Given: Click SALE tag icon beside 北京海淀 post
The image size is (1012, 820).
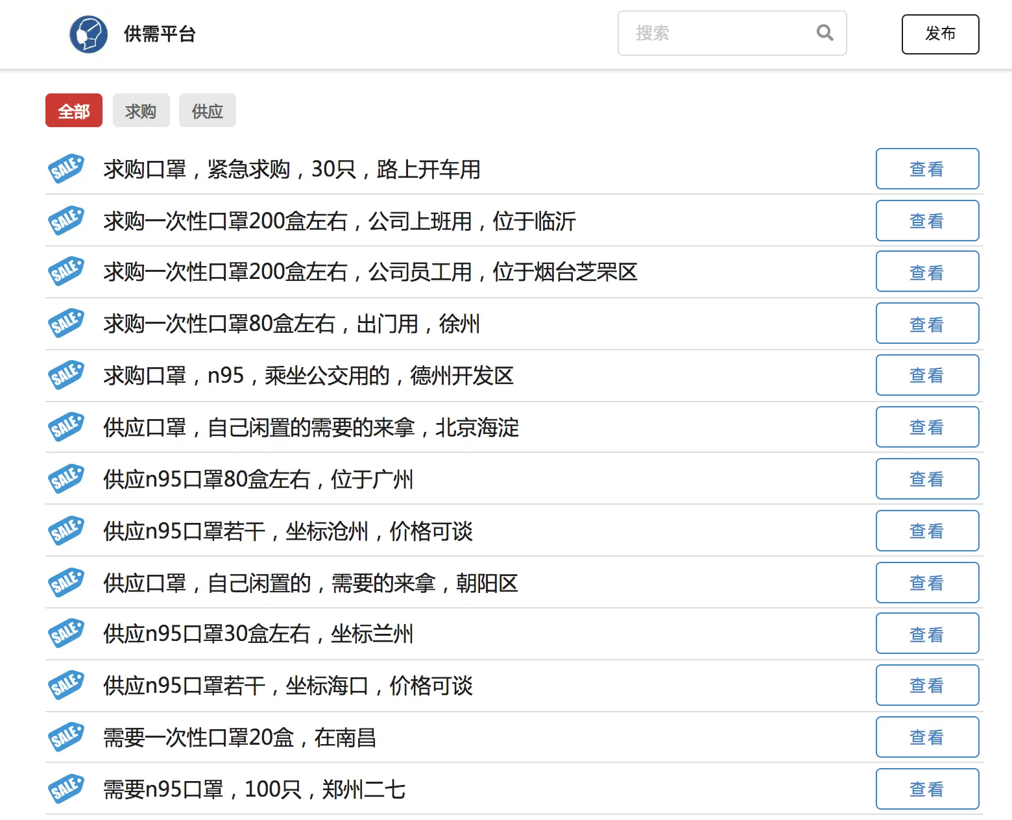Looking at the screenshot, I should click(66, 427).
